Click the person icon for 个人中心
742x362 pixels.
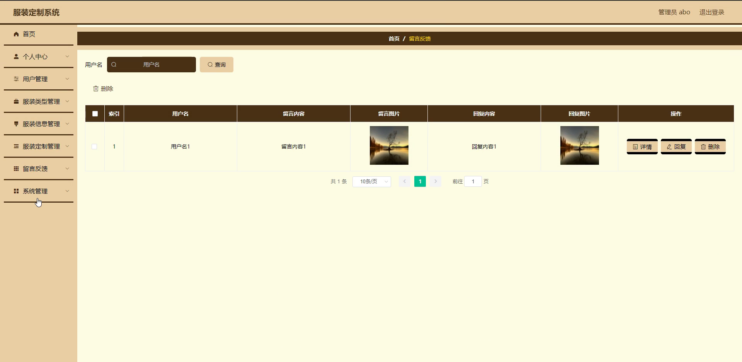[x=16, y=56]
